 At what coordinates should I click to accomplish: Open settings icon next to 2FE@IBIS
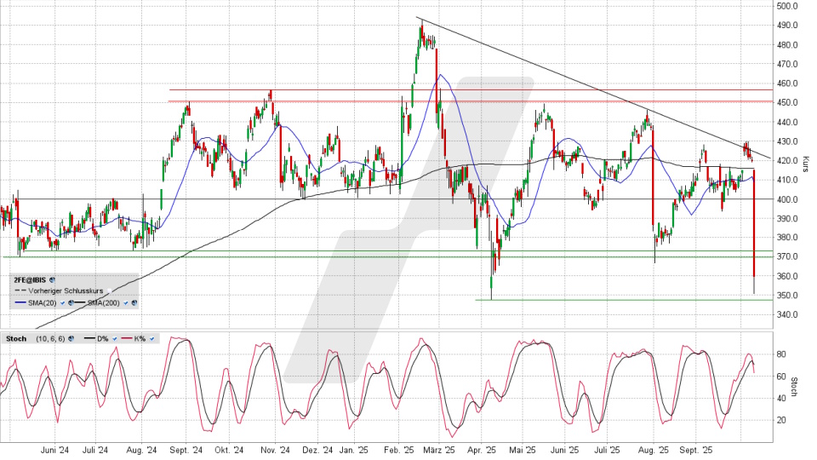pos(53,279)
